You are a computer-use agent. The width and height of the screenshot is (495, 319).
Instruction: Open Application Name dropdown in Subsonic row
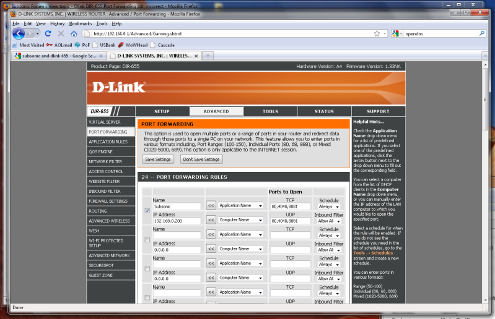(x=240, y=205)
